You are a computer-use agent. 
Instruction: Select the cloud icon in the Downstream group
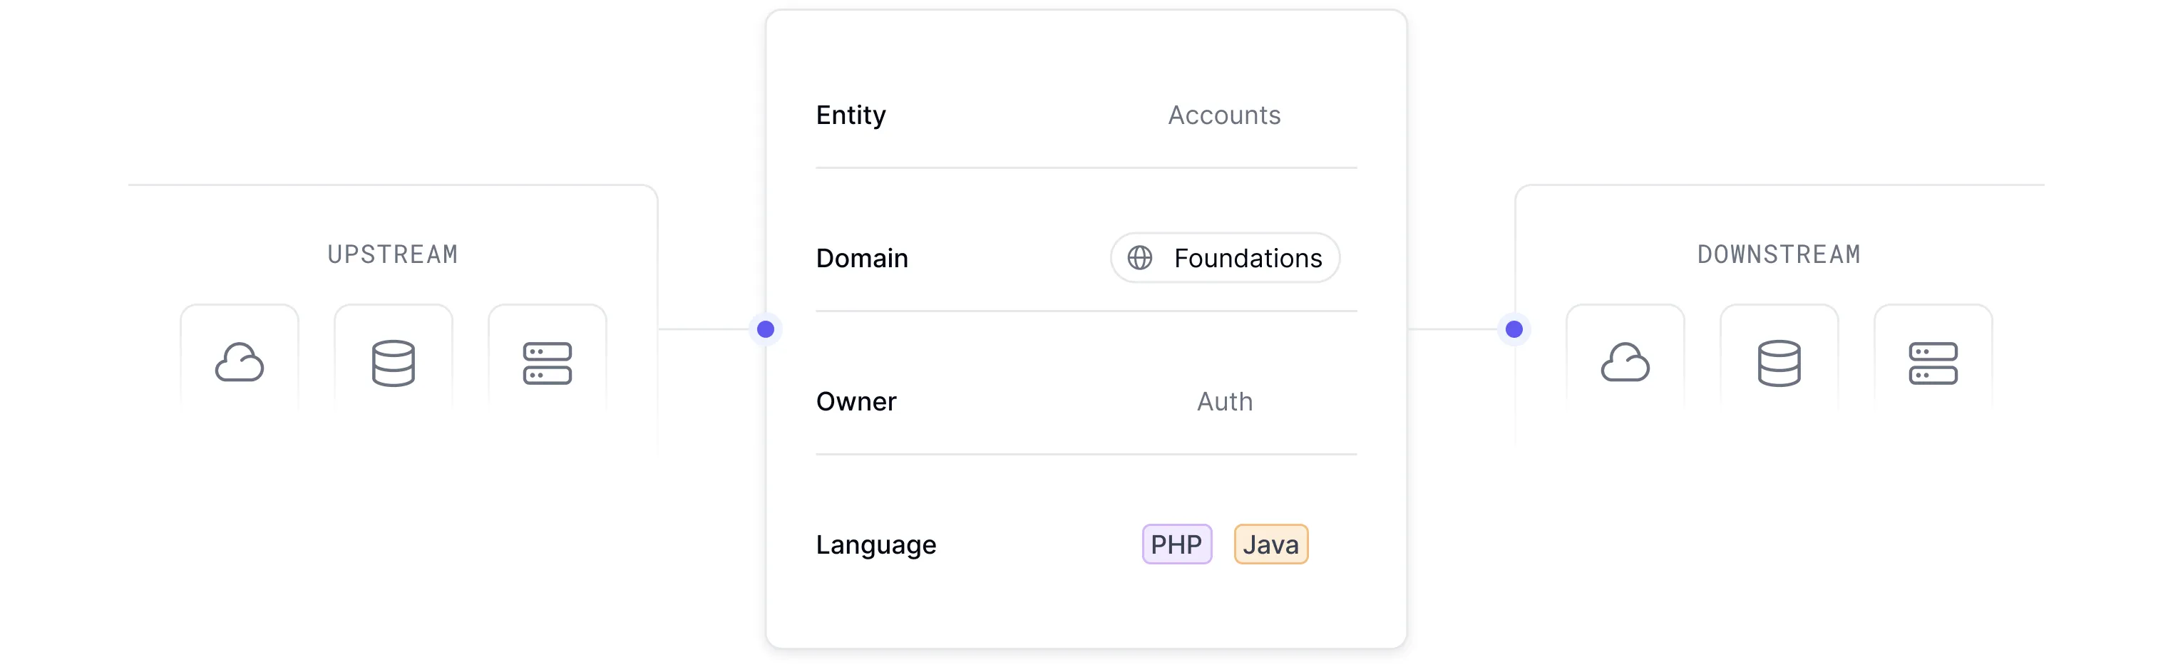[1625, 363]
